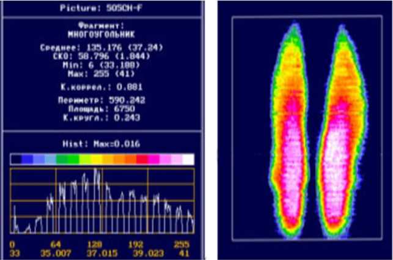Viewport: 393px width, 260px height.
Task: Click the 'Picture: SOSCH-F' title text
Action: (x=101, y=8)
